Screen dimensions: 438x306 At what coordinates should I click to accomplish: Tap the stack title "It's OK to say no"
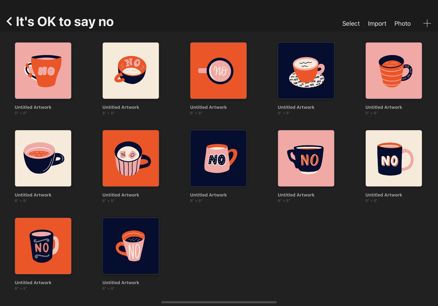point(65,22)
